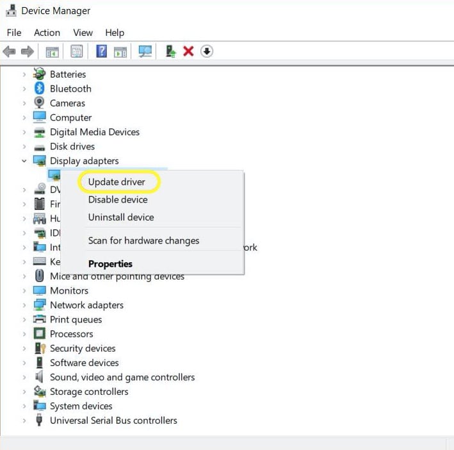Click the Universal Serial Bus controllers plug icon
The image size is (454, 450).
[39, 420]
